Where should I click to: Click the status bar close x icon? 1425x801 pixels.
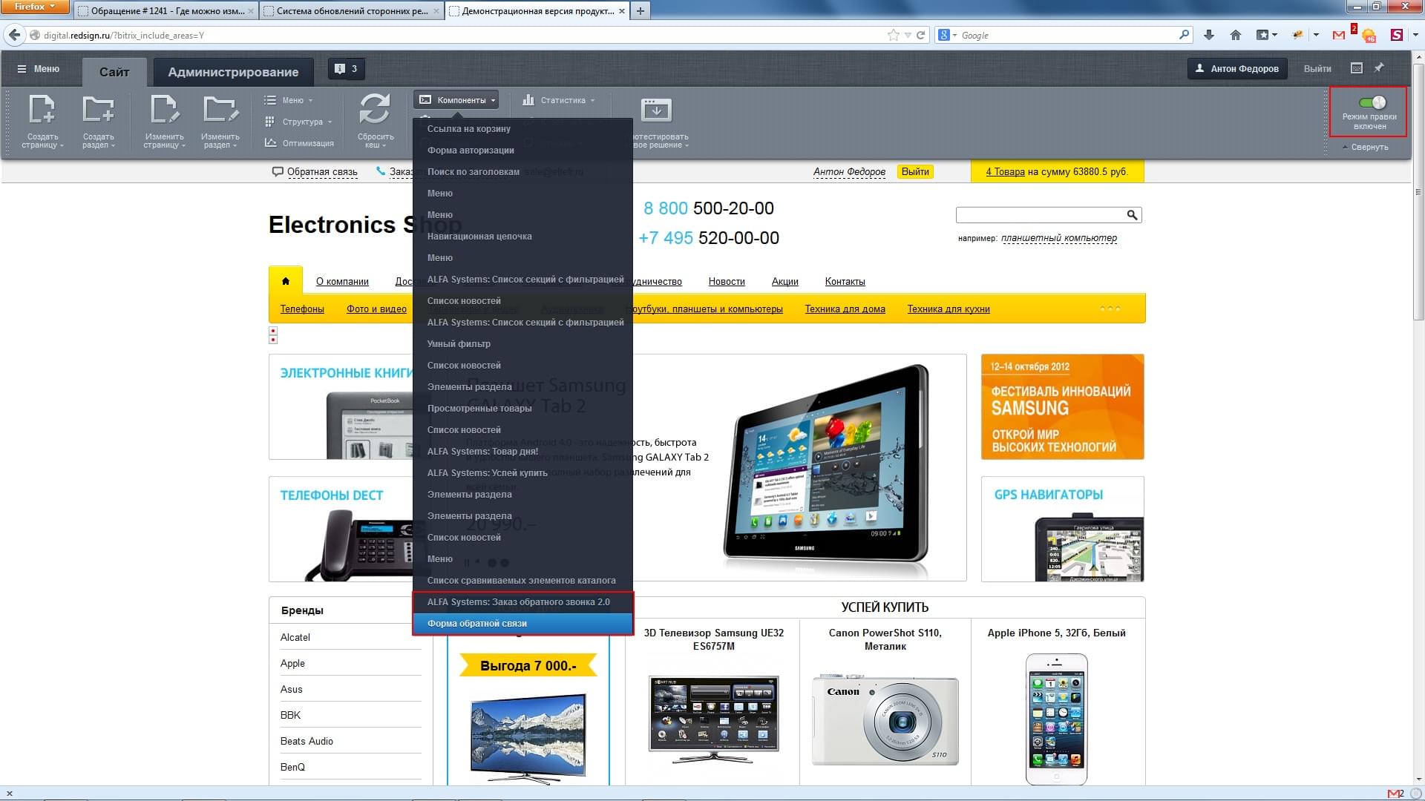point(9,794)
